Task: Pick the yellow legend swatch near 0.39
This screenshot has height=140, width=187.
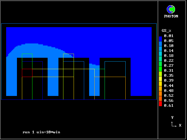Action: point(160,80)
